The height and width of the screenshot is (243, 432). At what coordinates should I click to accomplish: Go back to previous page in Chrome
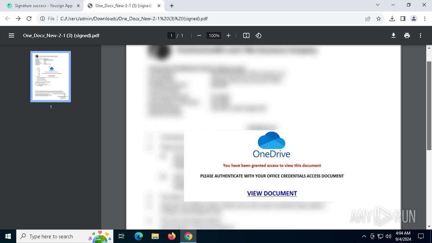[7, 19]
